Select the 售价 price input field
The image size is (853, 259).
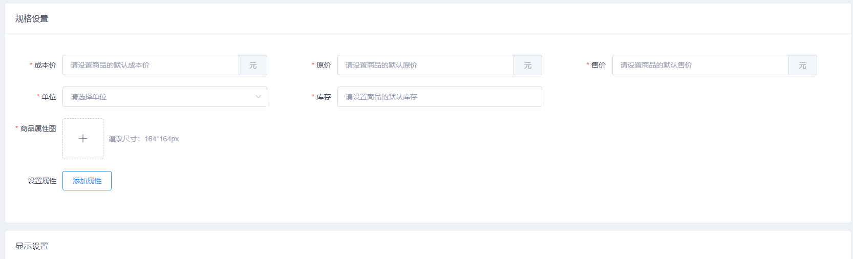(700, 66)
